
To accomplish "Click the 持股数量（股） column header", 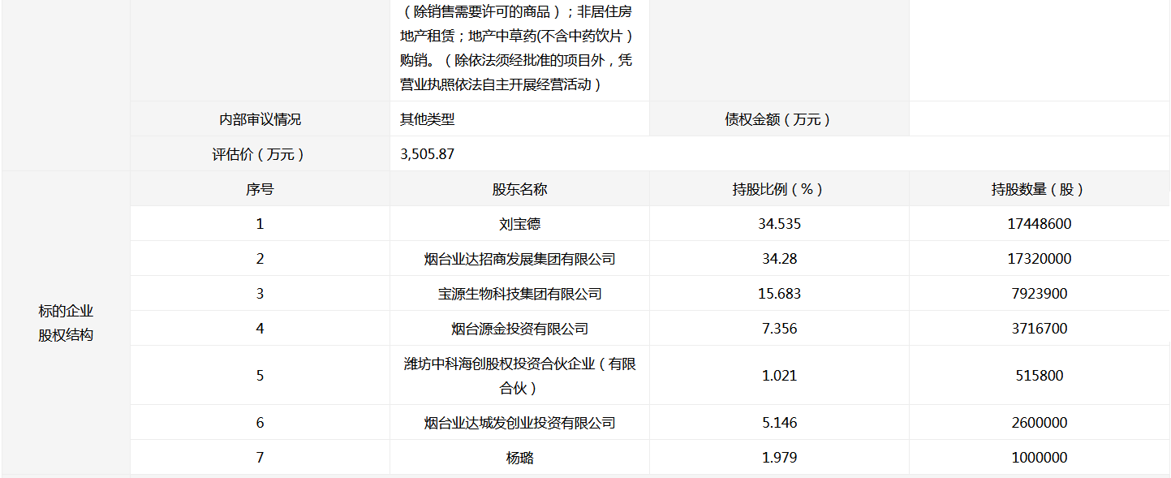I will [1040, 189].
